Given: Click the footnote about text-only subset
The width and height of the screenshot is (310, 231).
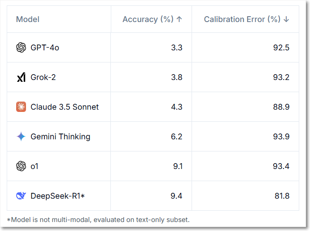Looking at the screenshot, I should pos(98,220).
